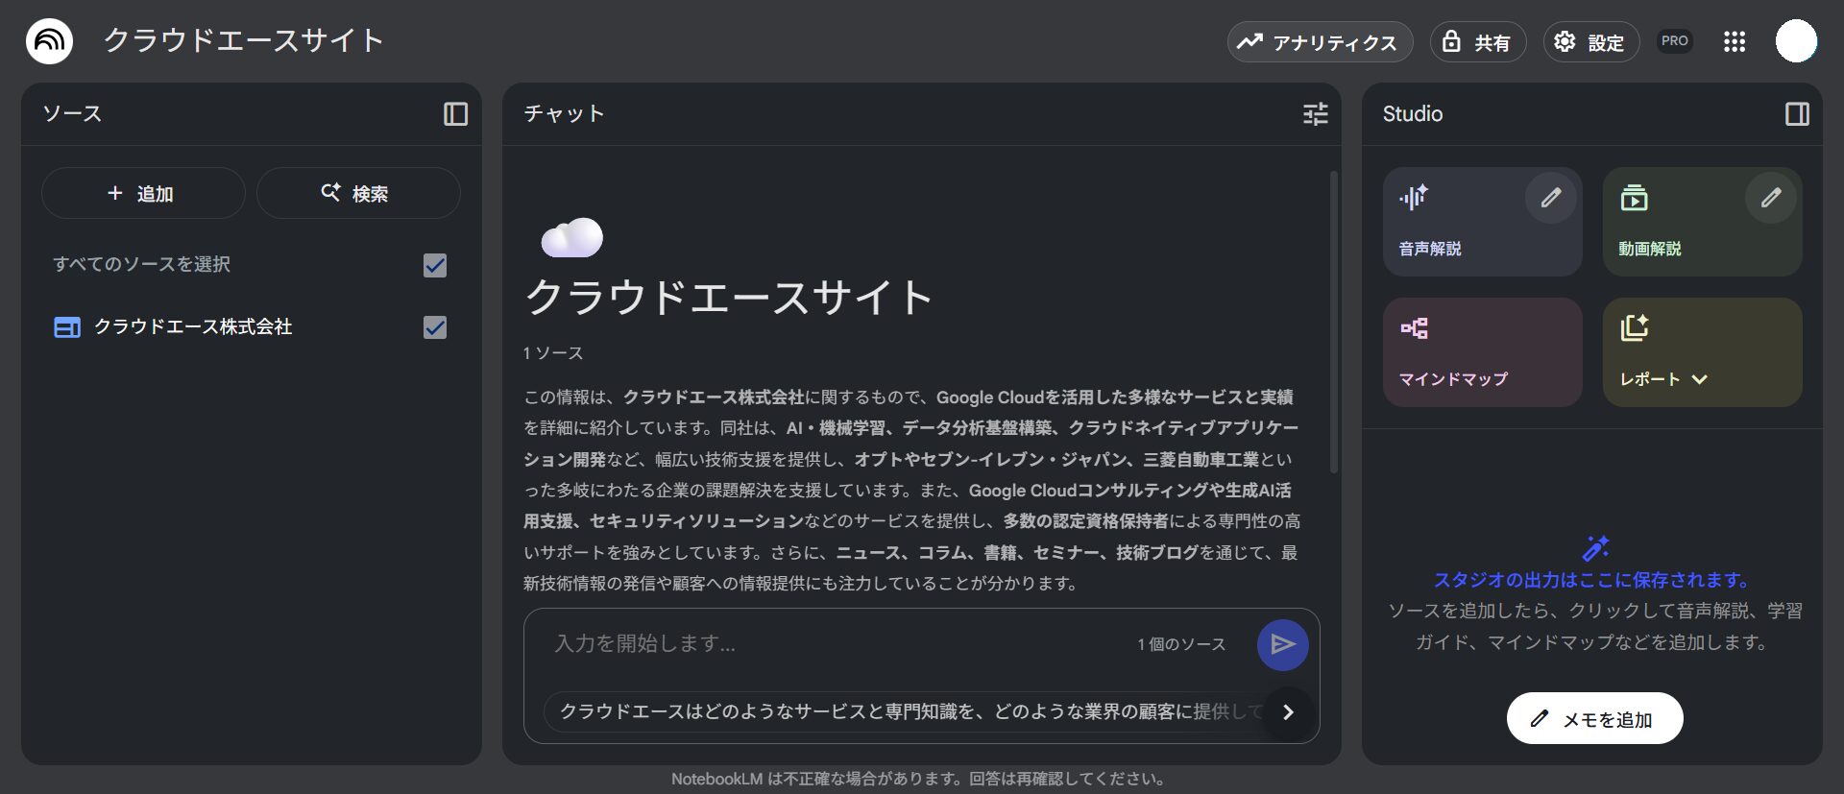The height and width of the screenshot is (794, 1844).
Task: Click the chat panel vertical scrollbar
Action: coord(1333,322)
